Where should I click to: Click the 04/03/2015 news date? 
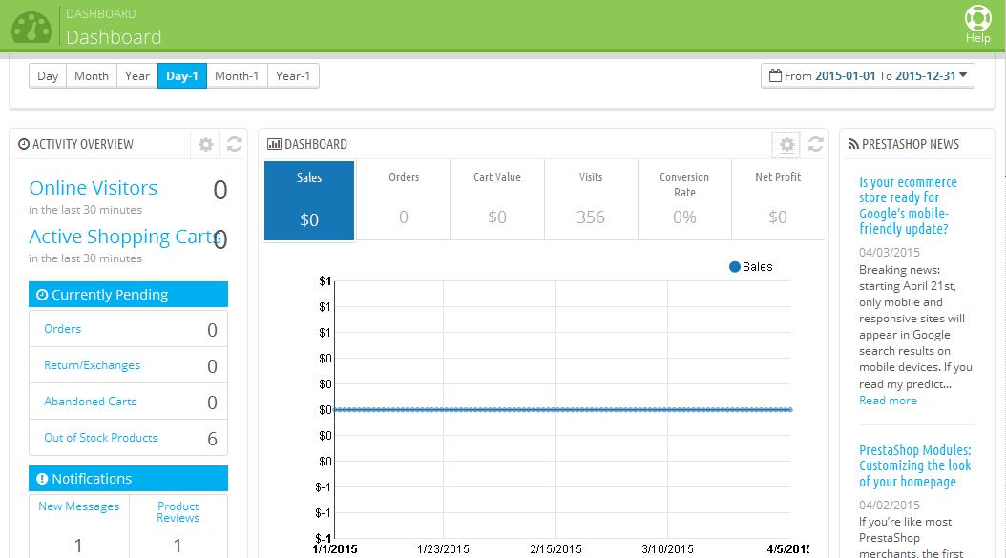pyautogui.click(x=890, y=252)
